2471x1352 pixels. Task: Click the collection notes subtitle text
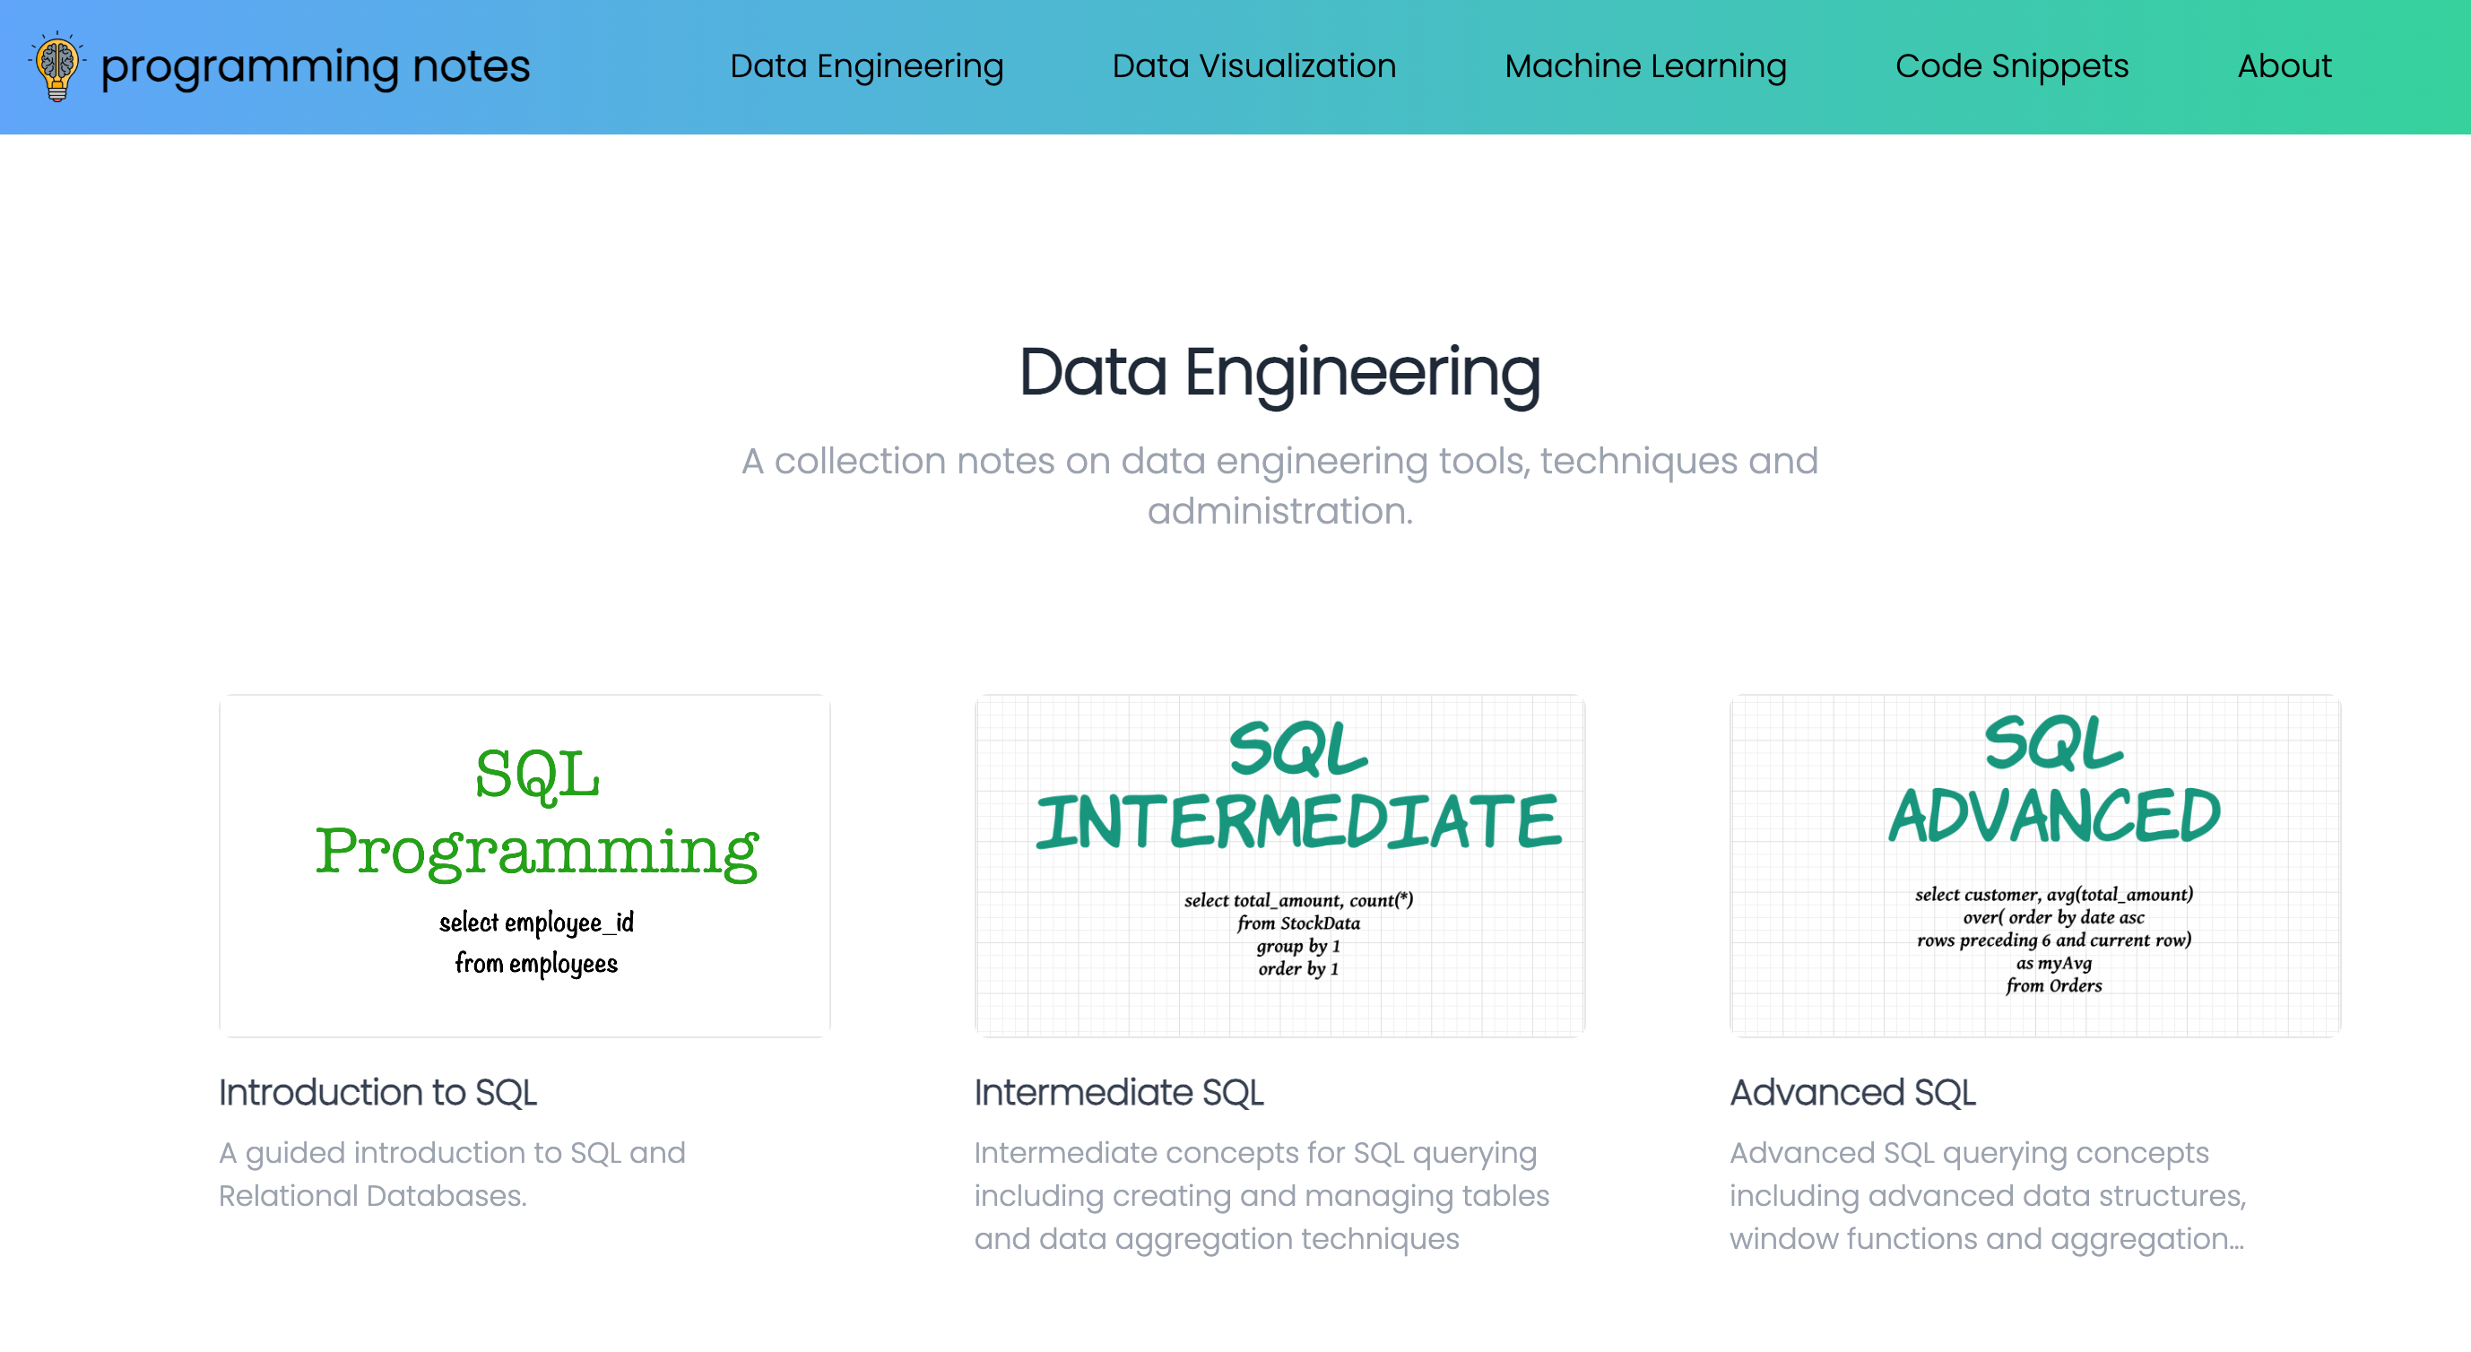tap(1279, 485)
